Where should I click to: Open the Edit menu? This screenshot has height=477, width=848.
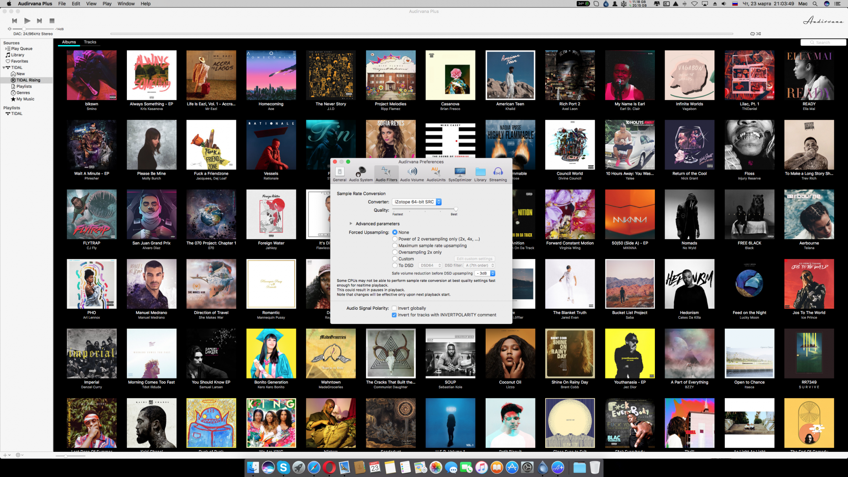coord(76,4)
